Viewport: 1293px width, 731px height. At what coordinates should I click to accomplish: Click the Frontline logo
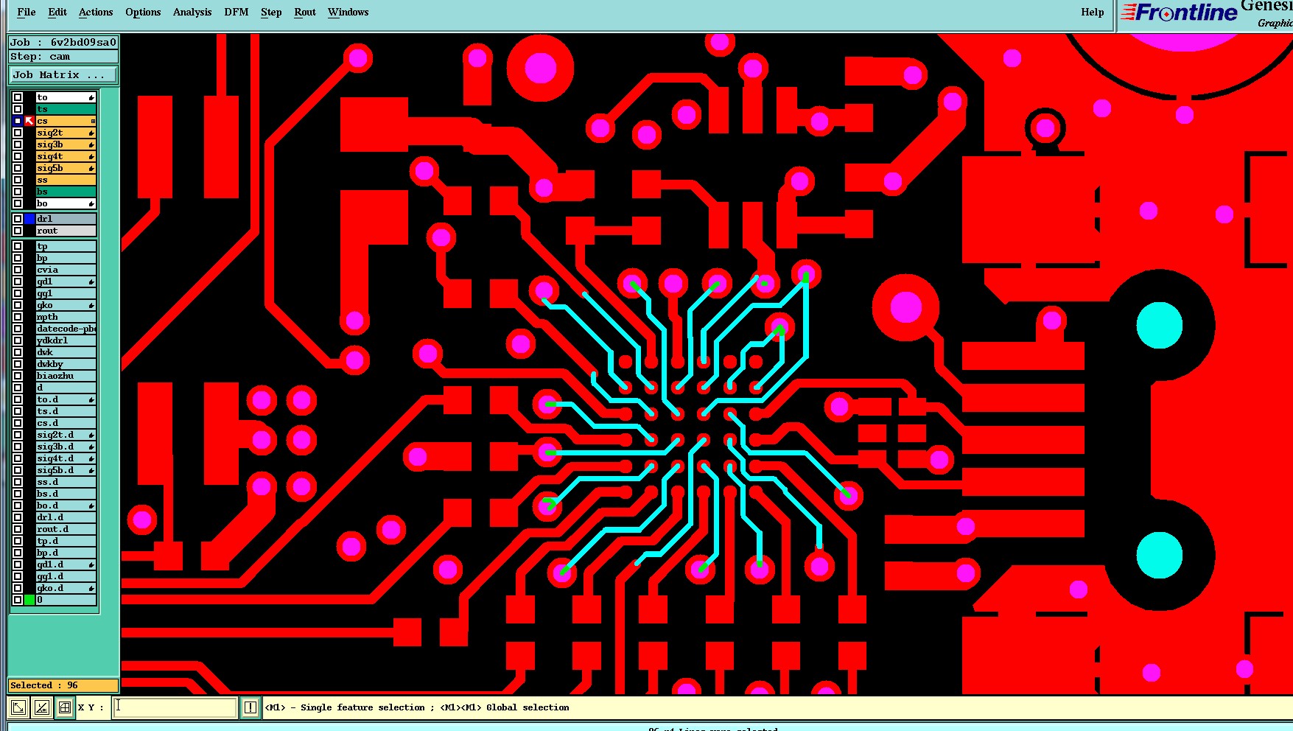click(1179, 13)
